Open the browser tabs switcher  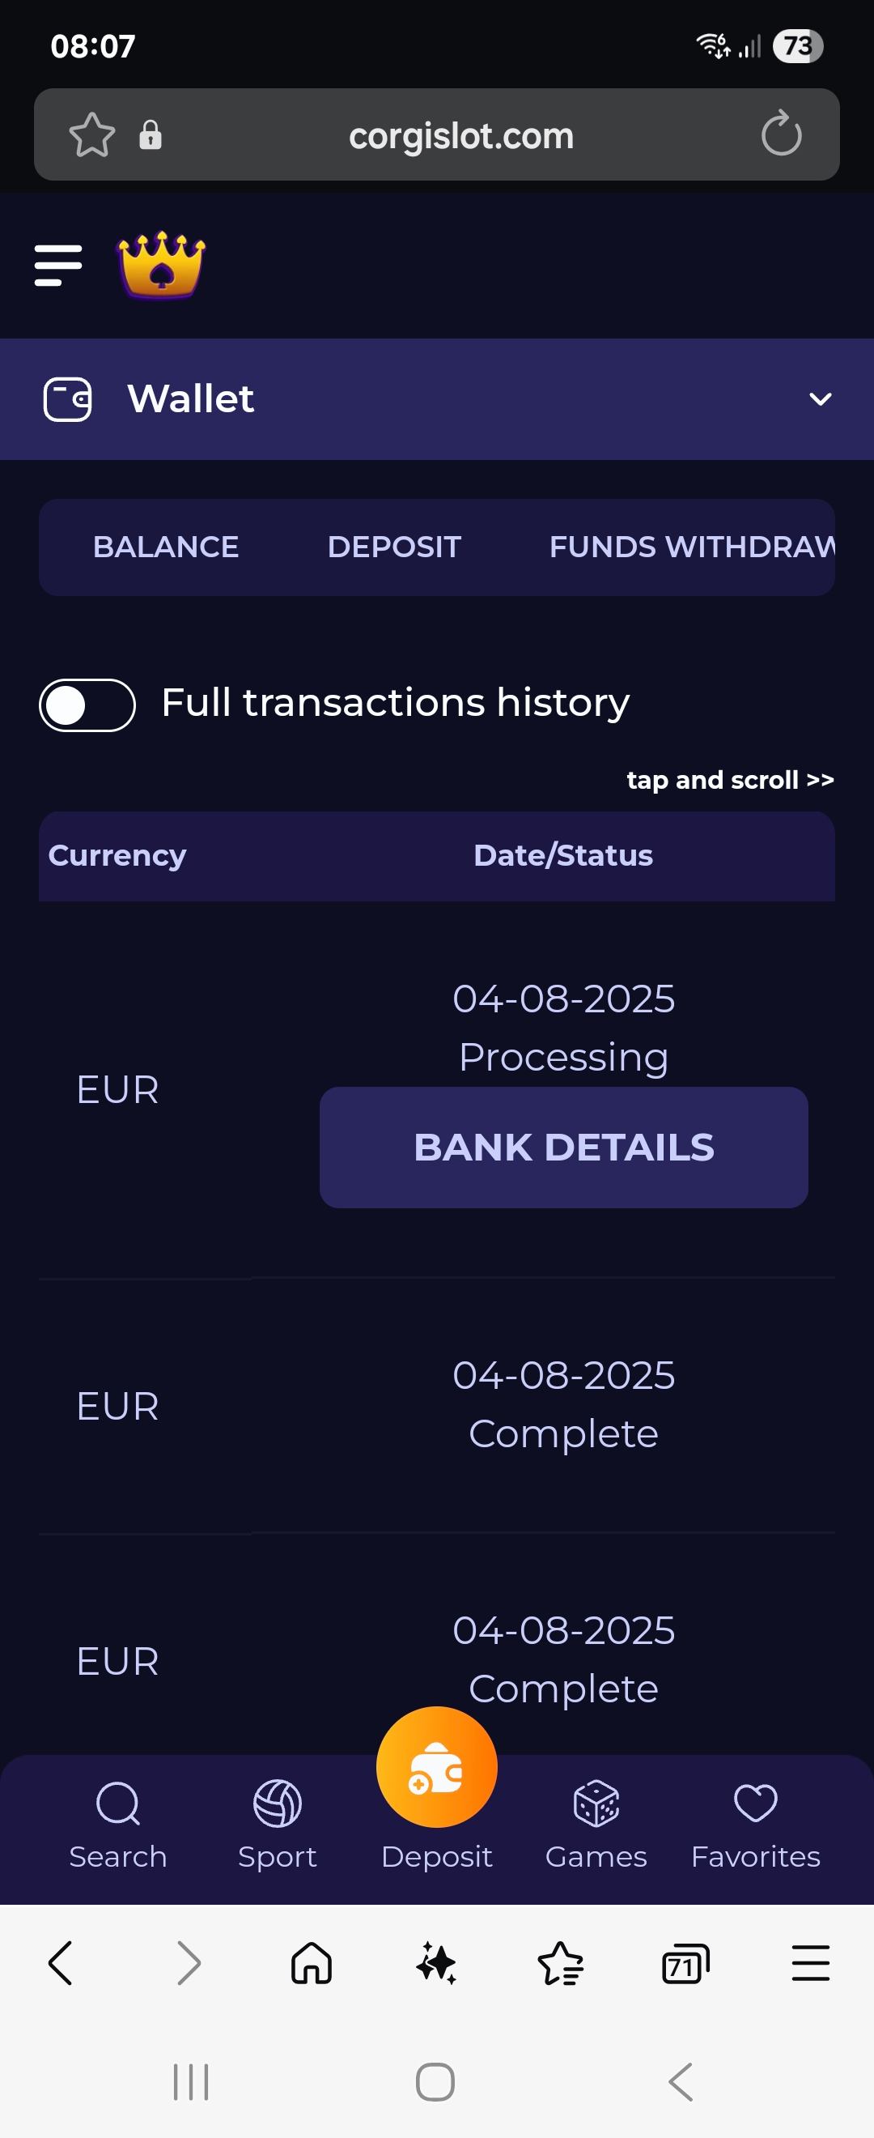(x=685, y=1964)
